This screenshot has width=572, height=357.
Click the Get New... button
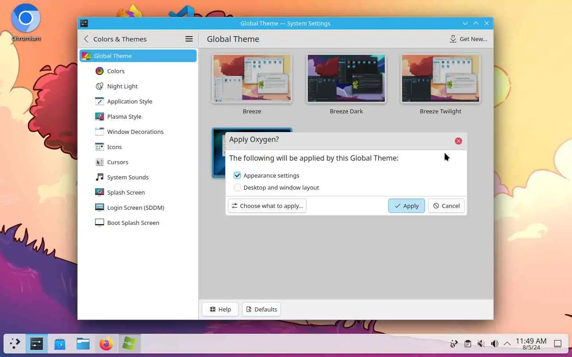coord(468,39)
